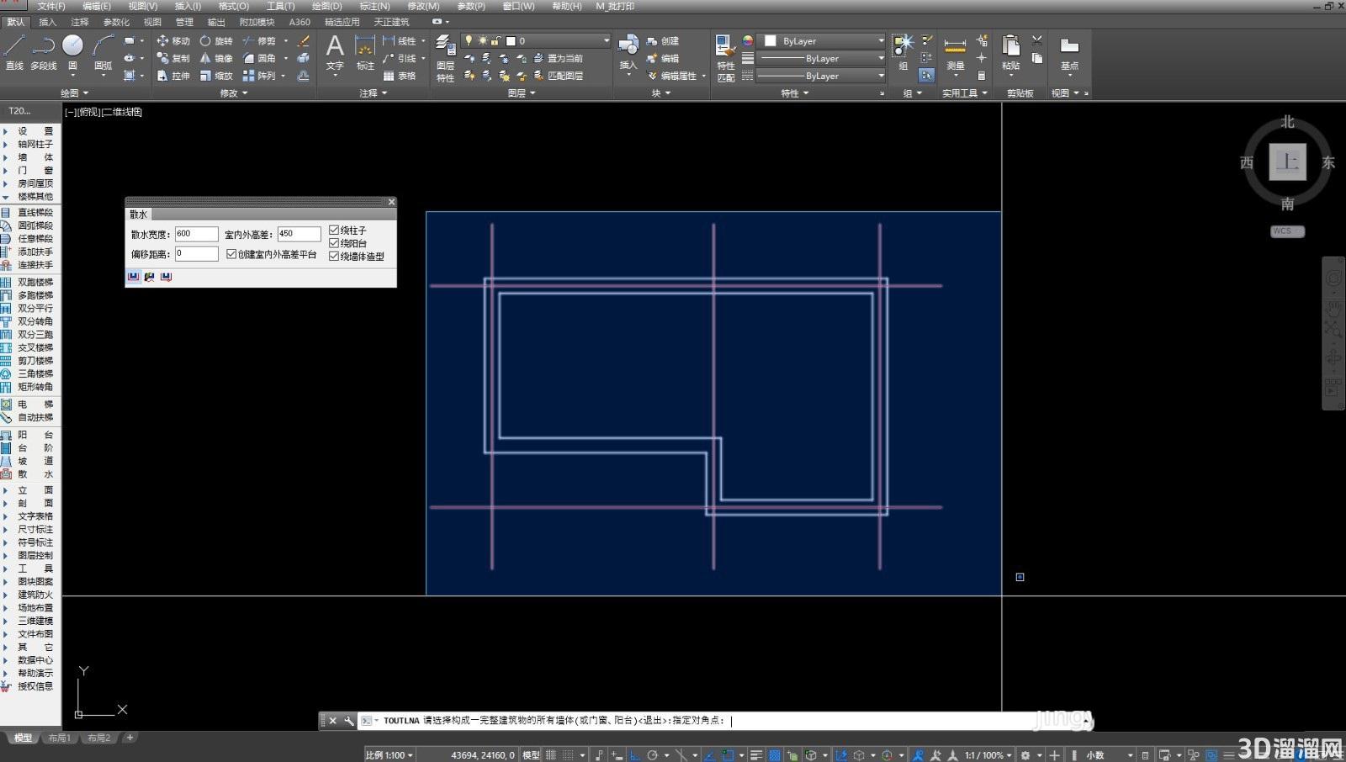Select the 多段线 polyline tool
Screen dimensions: 1346x762
point(44,52)
